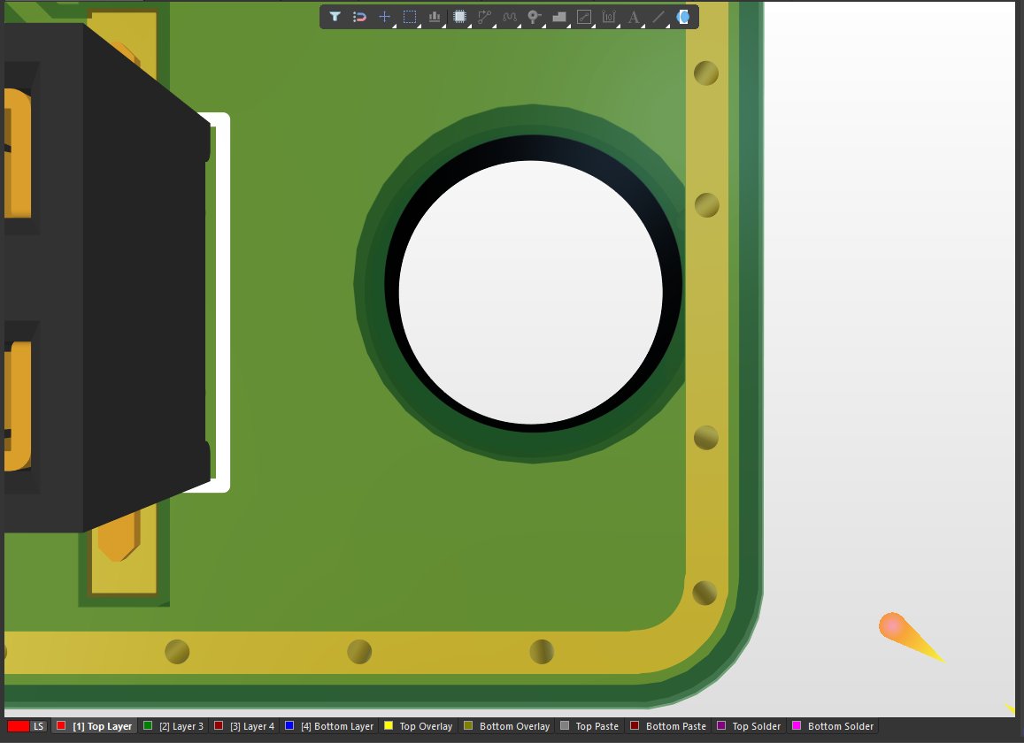This screenshot has width=1024, height=743.
Task: Click the blue 3D body tool icon
Action: point(683,17)
